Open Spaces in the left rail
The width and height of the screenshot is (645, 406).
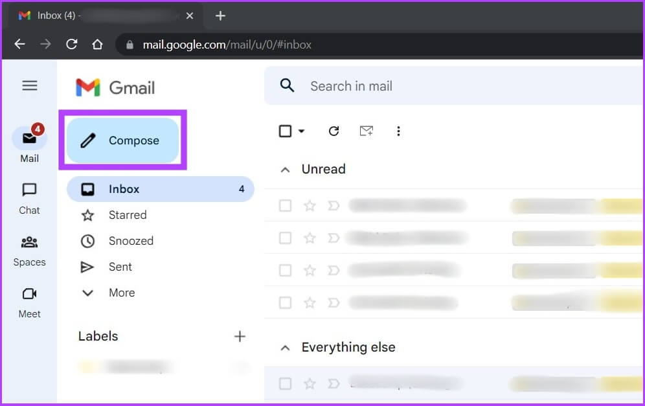click(x=29, y=251)
